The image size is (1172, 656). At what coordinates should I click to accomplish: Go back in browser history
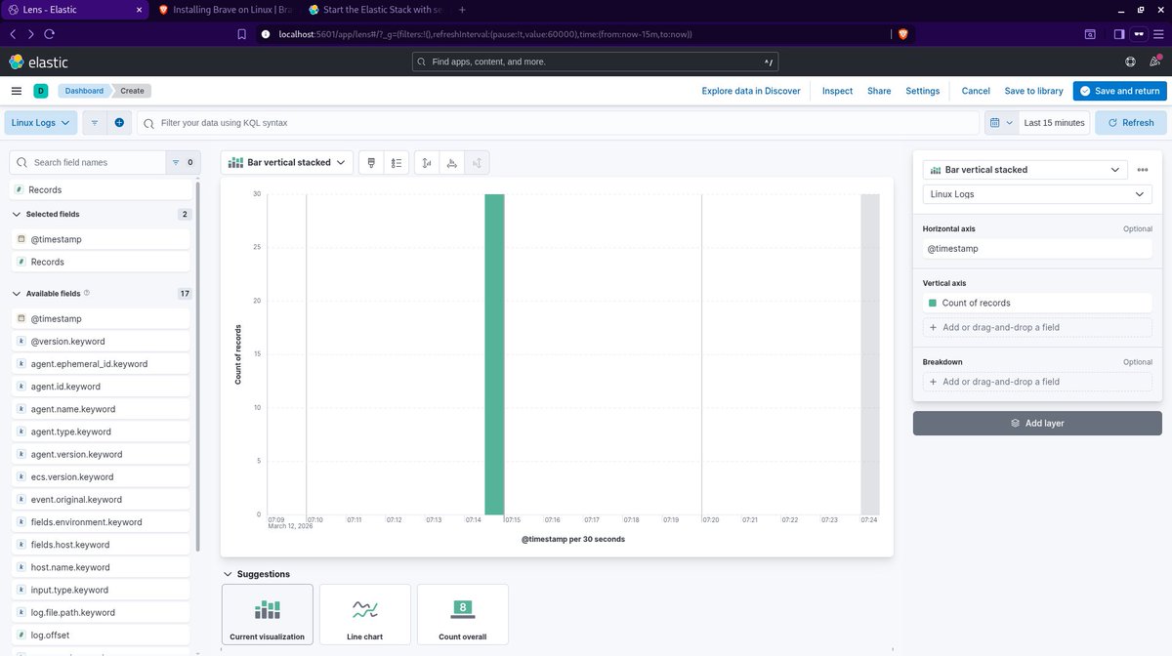[13, 33]
